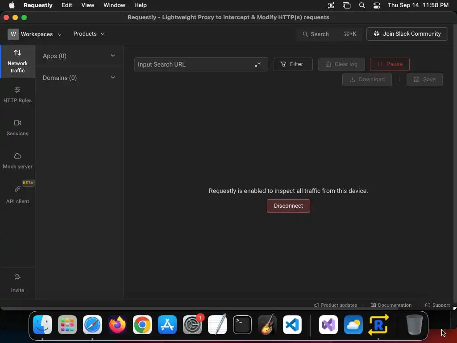Open the Products dropdown menu
The height and width of the screenshot is (343, 457).
[89, 34]
